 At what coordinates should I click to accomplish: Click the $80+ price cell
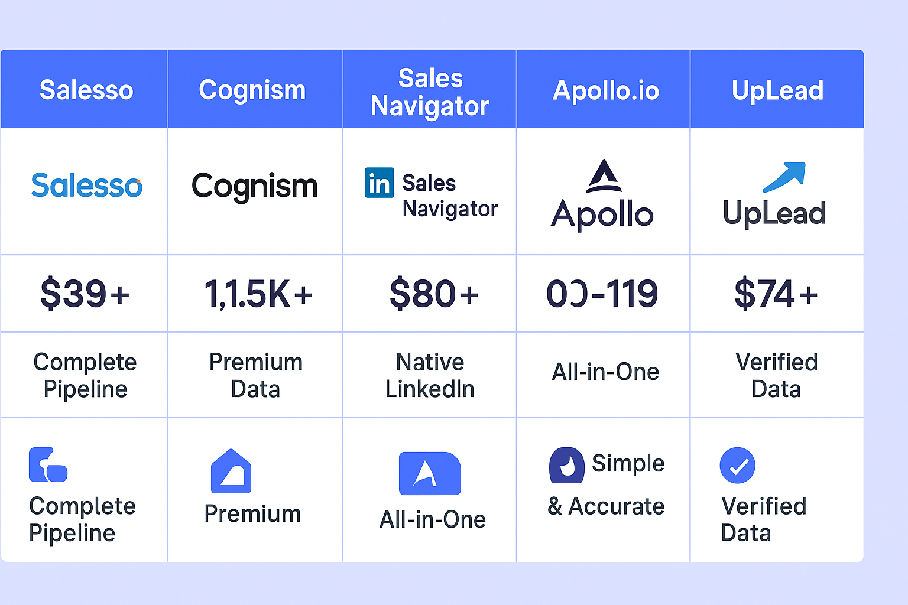point(430,294)
